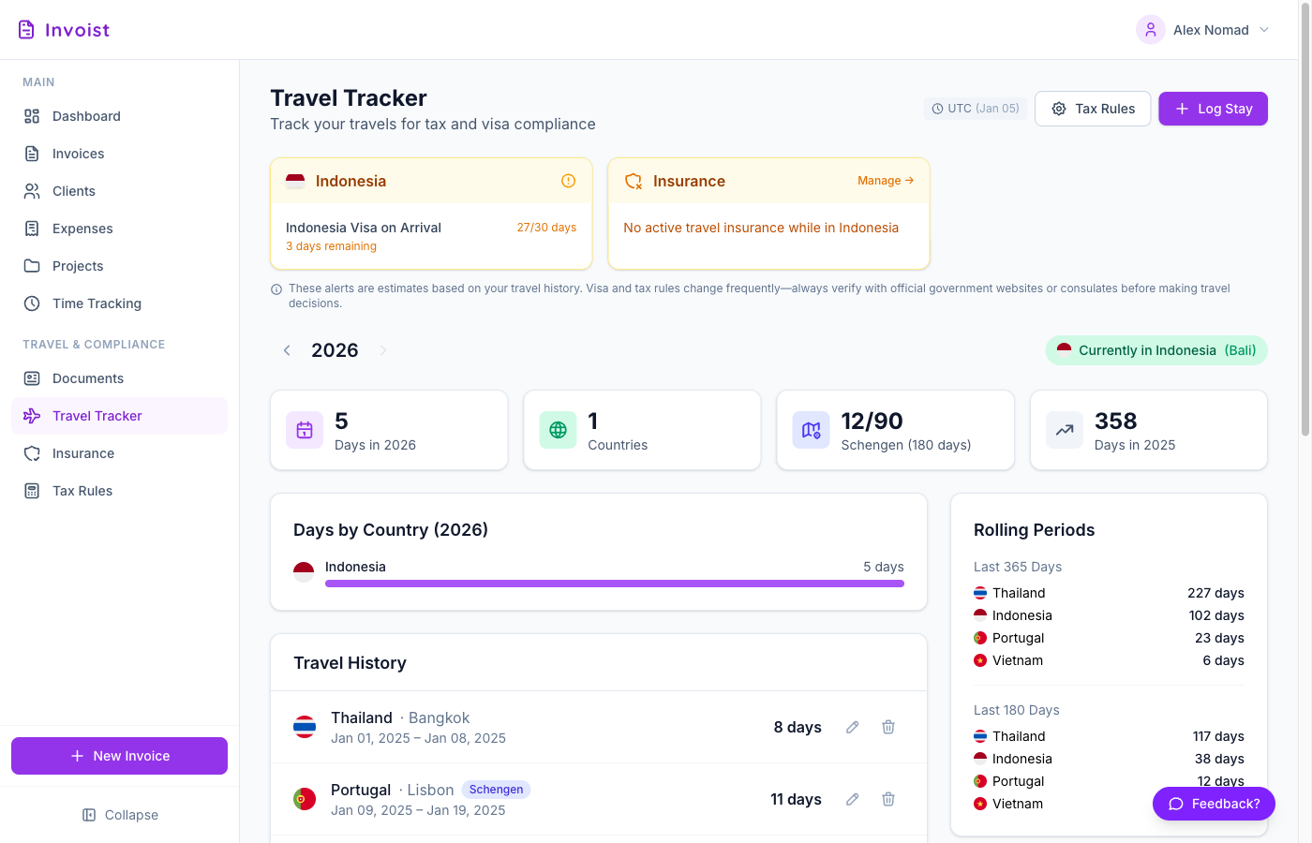The height and width of the screenshot is (843, 1312).
Task: Switch to Travel Tracker section
Action: pyautogui.click(x=97, y=415)
